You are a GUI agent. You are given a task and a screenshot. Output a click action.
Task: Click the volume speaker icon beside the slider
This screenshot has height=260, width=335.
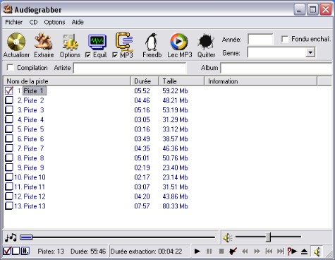click(x=227, y=237)
